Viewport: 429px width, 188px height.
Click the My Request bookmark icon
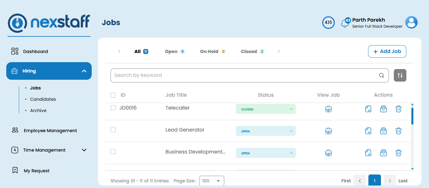[x=15, y=170]
